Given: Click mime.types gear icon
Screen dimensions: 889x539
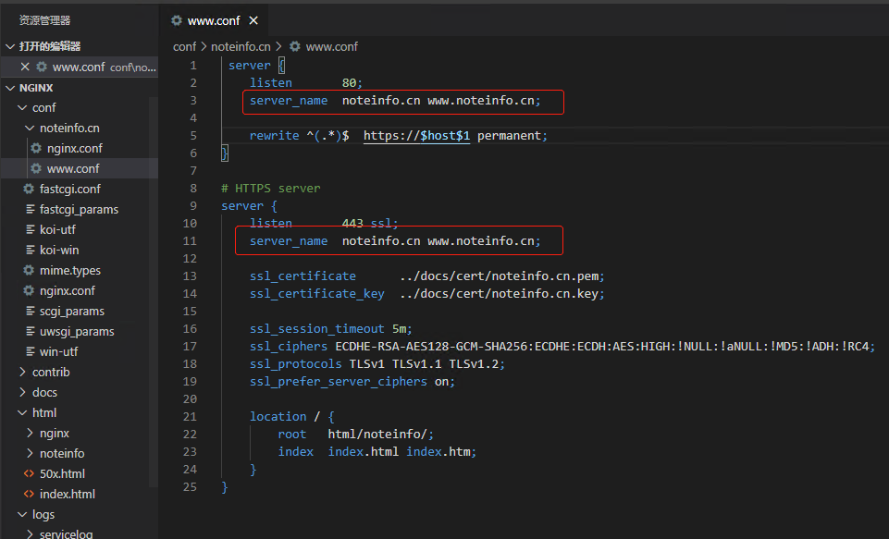Looking at the screenshot, I should (29, 270).
